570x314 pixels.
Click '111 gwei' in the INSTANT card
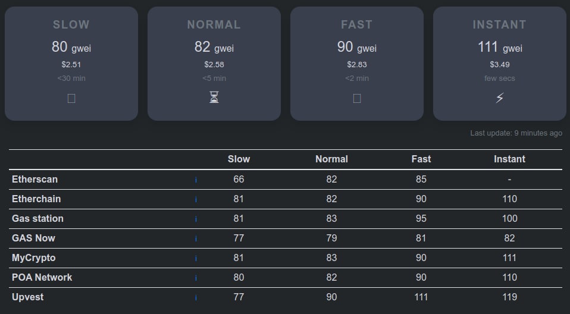500,47
